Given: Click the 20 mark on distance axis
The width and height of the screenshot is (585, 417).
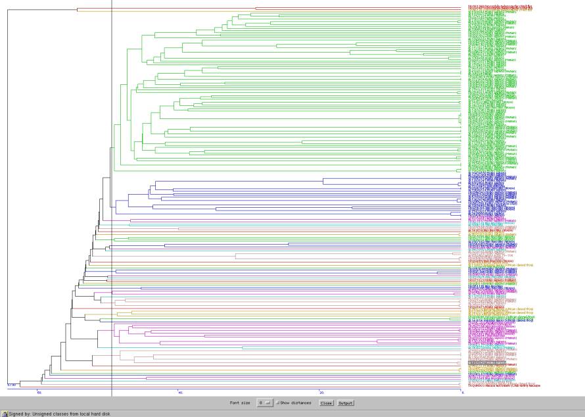Looking at the screenshot, I should (321, 393).
